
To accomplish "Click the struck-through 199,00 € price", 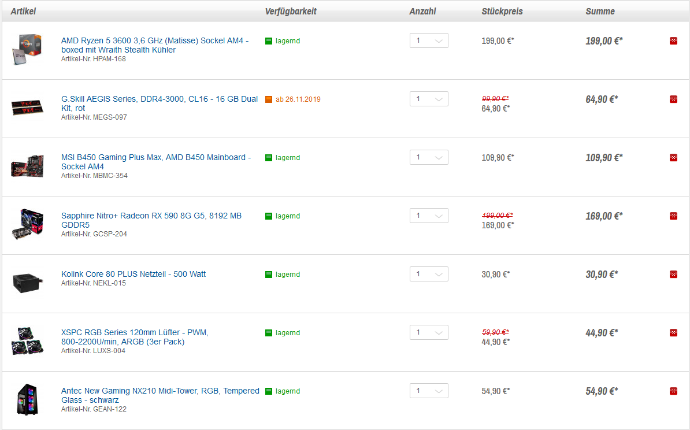I will [x=497, y=215].
